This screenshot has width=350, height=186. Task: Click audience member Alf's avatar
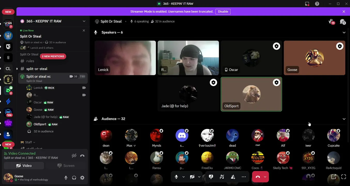pos(283,135)
